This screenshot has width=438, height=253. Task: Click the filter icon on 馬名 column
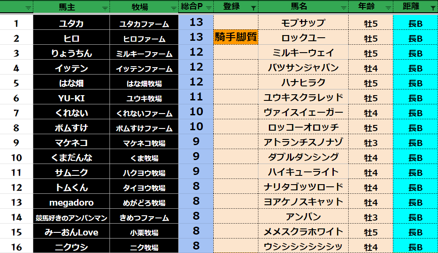343,7
